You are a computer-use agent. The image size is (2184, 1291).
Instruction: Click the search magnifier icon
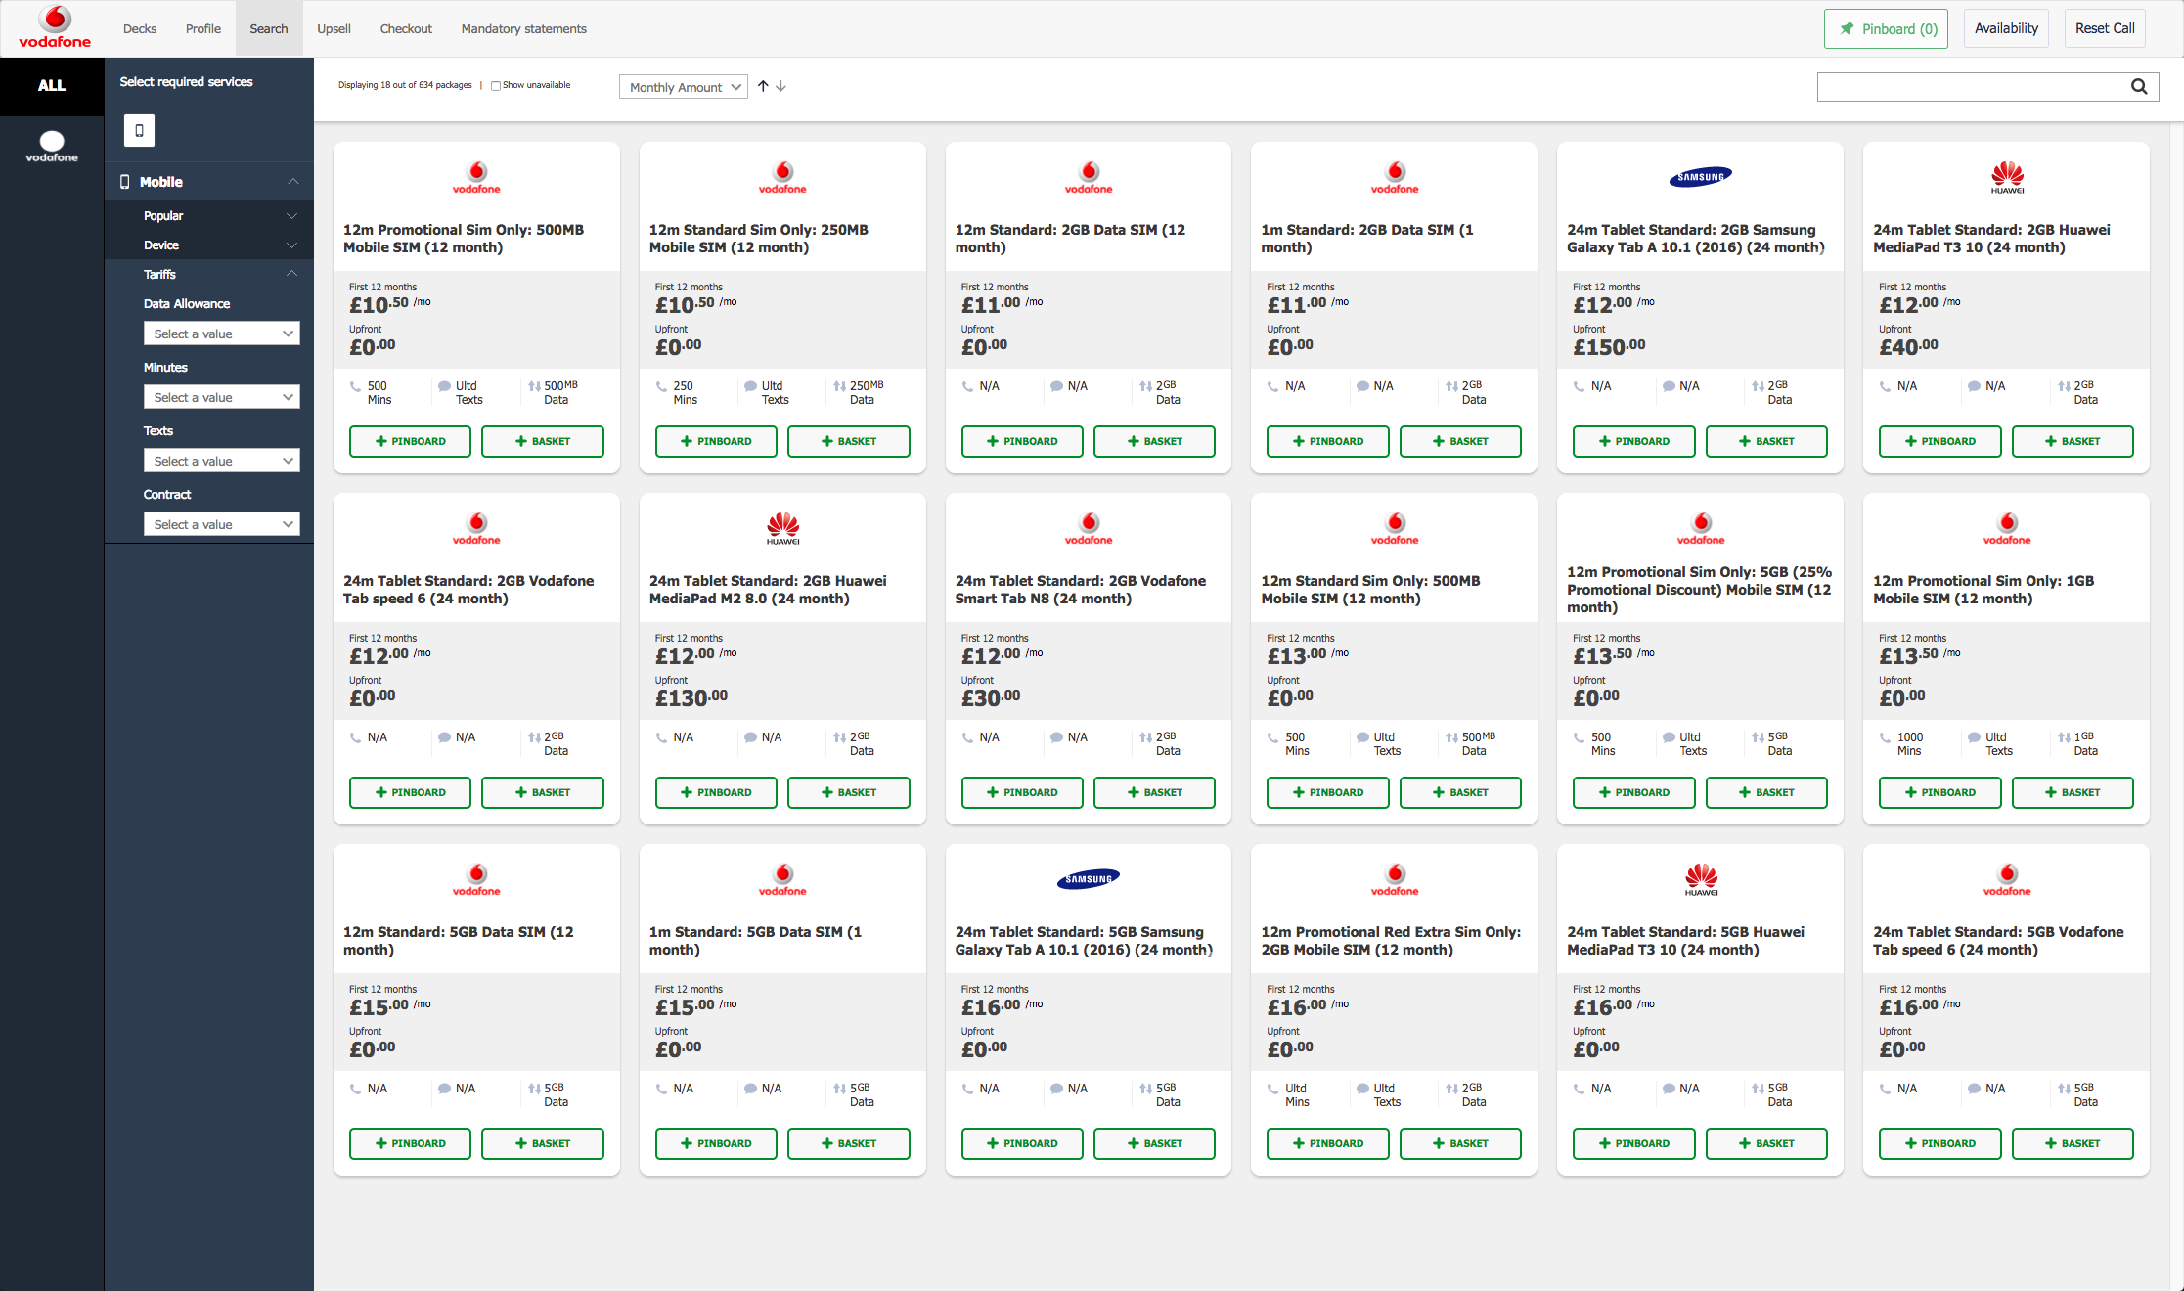tap(2138, 87)
